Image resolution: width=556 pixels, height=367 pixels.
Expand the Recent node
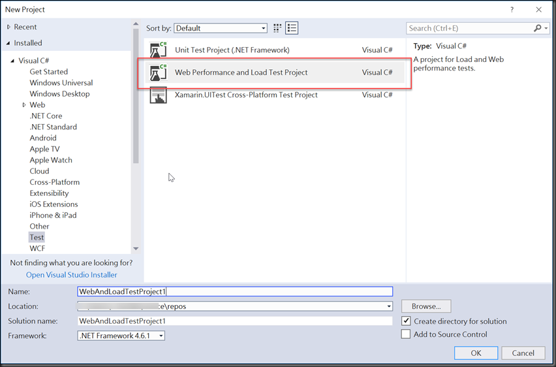click(x=8, y=27)
